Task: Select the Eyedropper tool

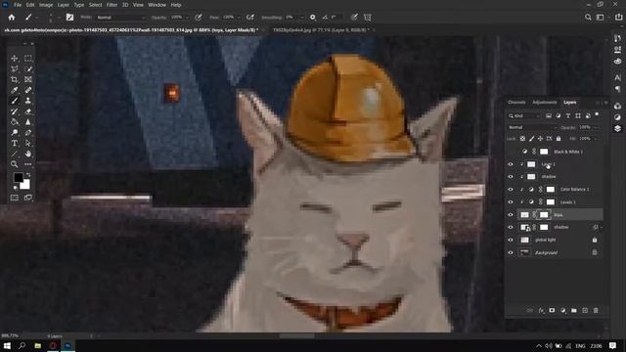Action: [15, 90]
